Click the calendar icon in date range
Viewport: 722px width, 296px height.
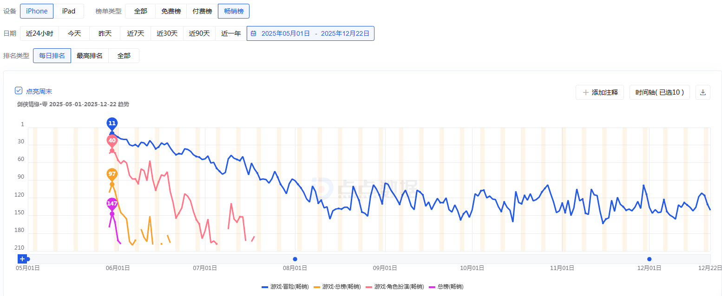(253, 33)
